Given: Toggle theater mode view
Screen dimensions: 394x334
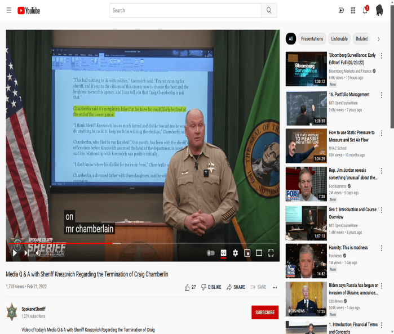Looking at the screenshot, I should (x=259, y=253).
